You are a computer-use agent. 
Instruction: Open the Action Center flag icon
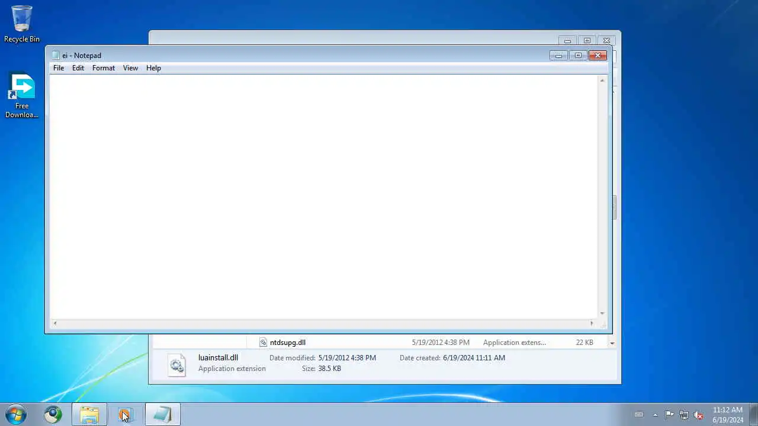[669, 415]
